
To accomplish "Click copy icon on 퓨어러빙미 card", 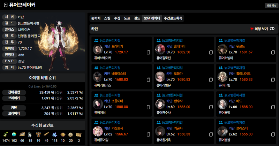I will pos(273,52).
